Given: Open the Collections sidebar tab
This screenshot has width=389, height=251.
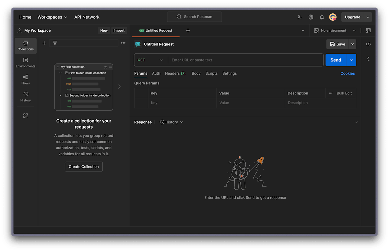Looking at the screenshot, I should tap(26, 46).
